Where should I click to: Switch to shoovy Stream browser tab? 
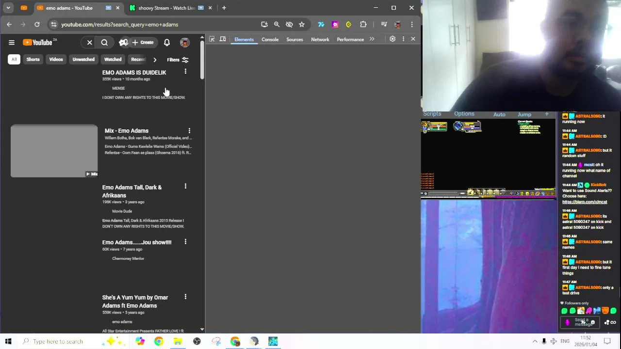point(166,8)
